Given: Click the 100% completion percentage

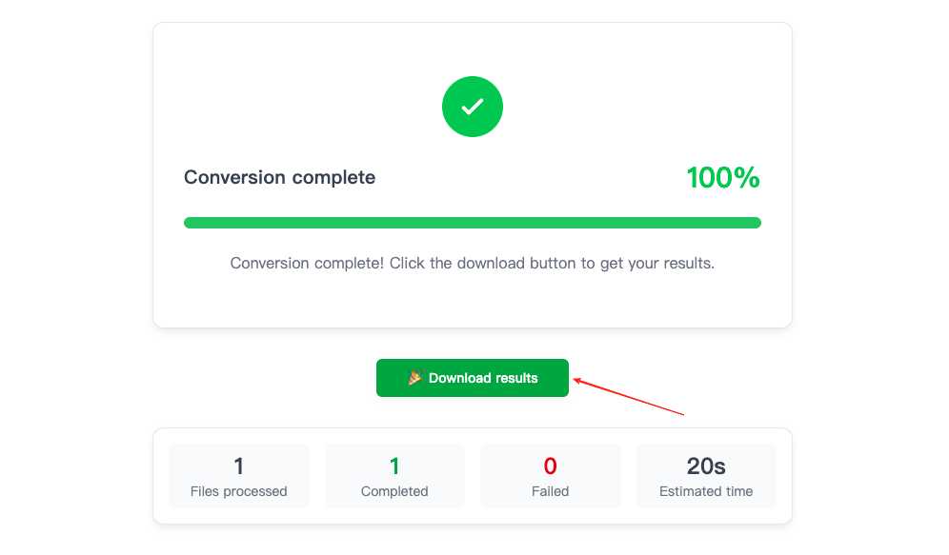Looking at the screenshot, I should tap(722, 178).
